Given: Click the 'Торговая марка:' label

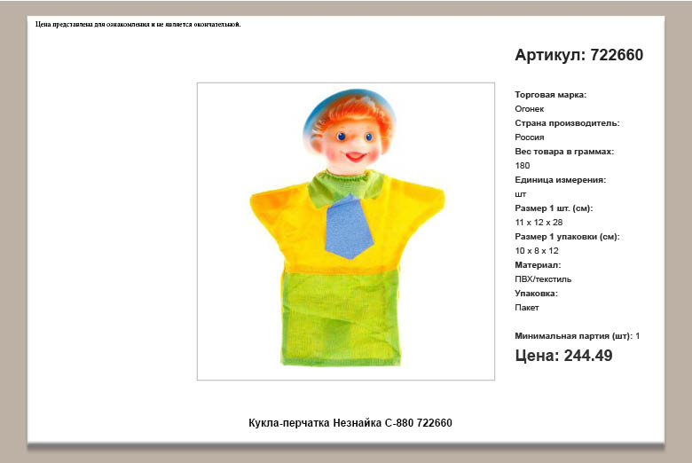Looking at the screenshot, I should coord(550,94).
